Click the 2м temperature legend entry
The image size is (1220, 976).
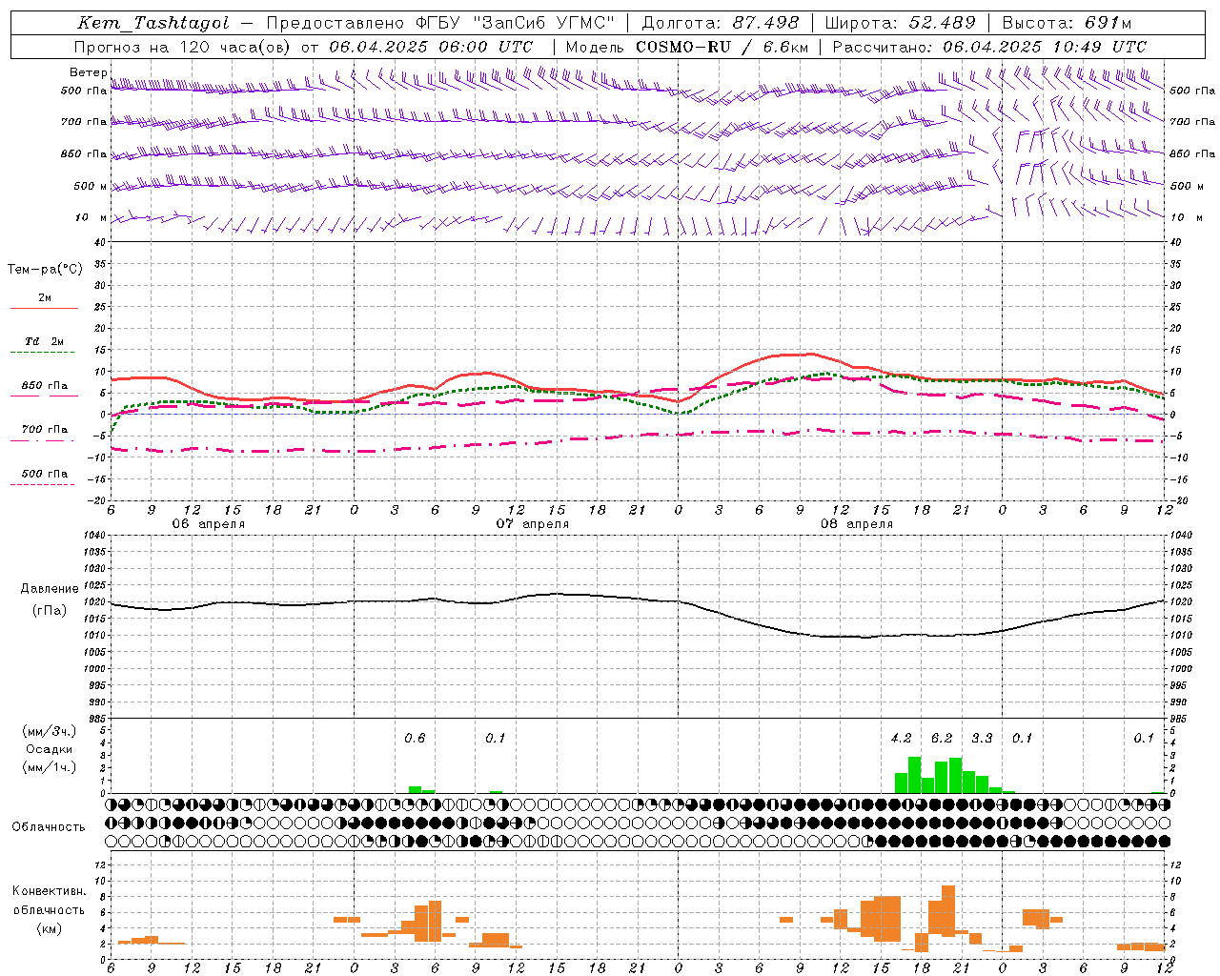tap(45, 297)
